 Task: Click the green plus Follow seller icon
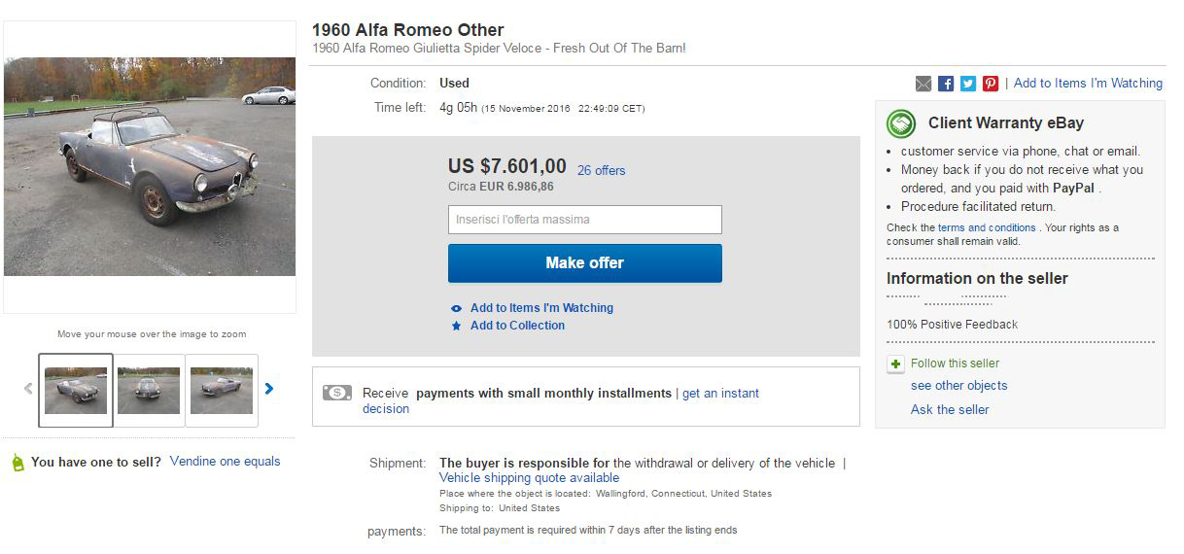click(895, 364)
